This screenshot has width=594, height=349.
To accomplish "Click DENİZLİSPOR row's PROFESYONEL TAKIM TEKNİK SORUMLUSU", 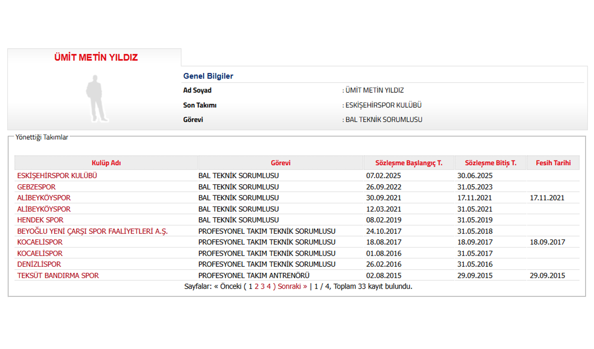I will (267, 264).
